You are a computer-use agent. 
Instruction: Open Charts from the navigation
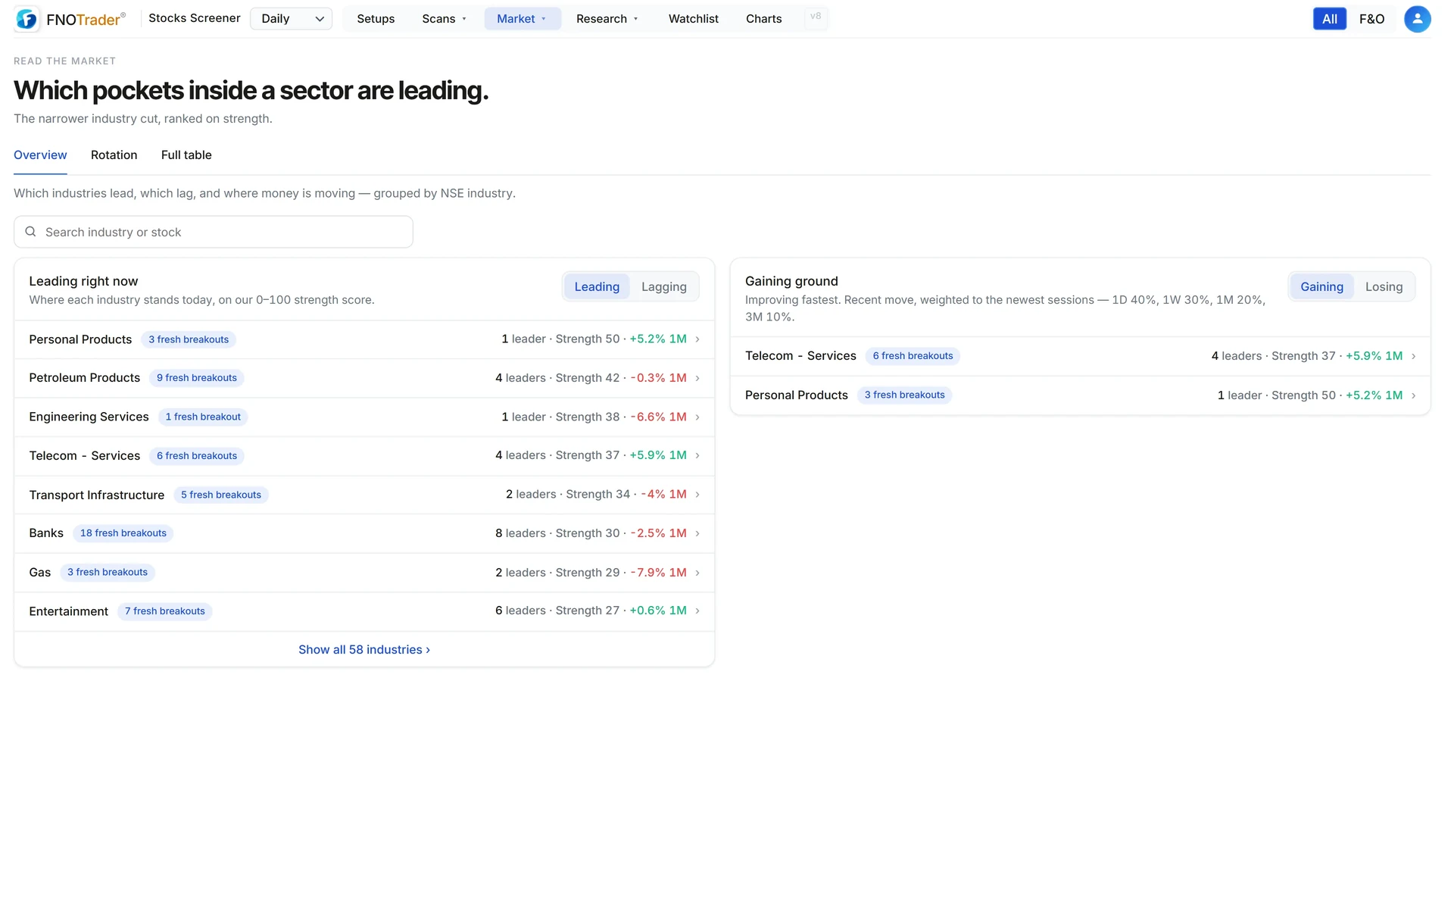[763, 19]
